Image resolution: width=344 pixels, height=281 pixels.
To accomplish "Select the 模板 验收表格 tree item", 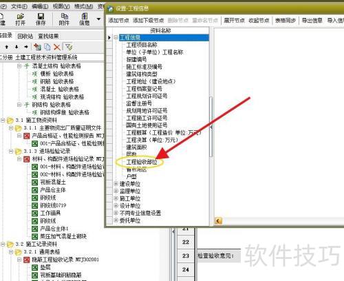I will point(57,74).
